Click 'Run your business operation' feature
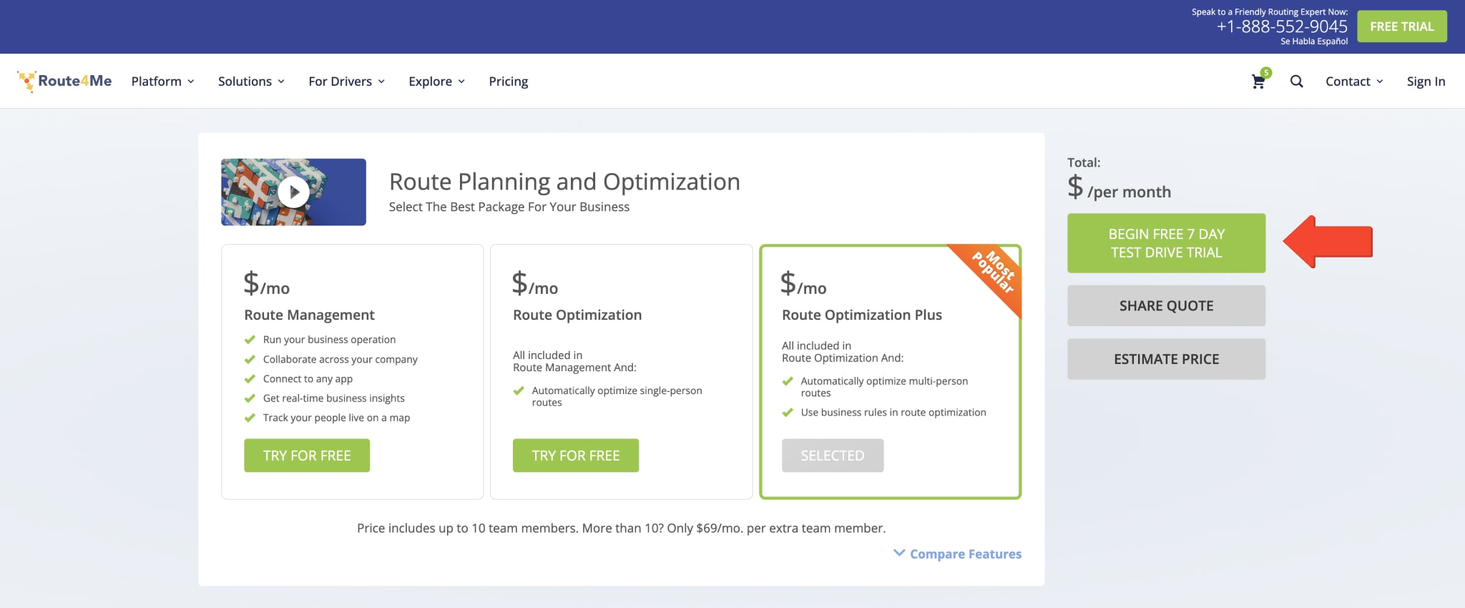The height and width of the screenshot is (608, 1465). pos(329,340)
